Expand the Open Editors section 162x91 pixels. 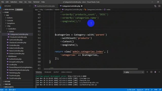(x=9, y=10)
